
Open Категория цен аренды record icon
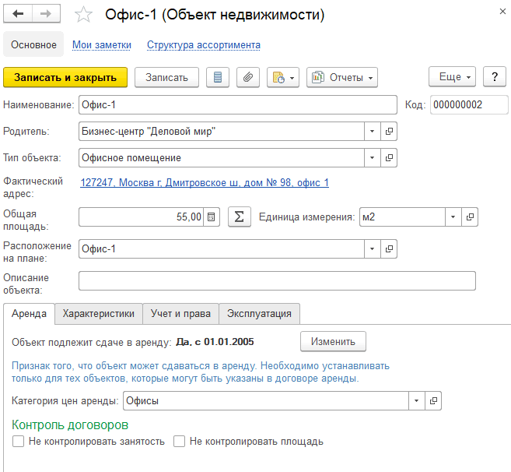pos(433,400)
